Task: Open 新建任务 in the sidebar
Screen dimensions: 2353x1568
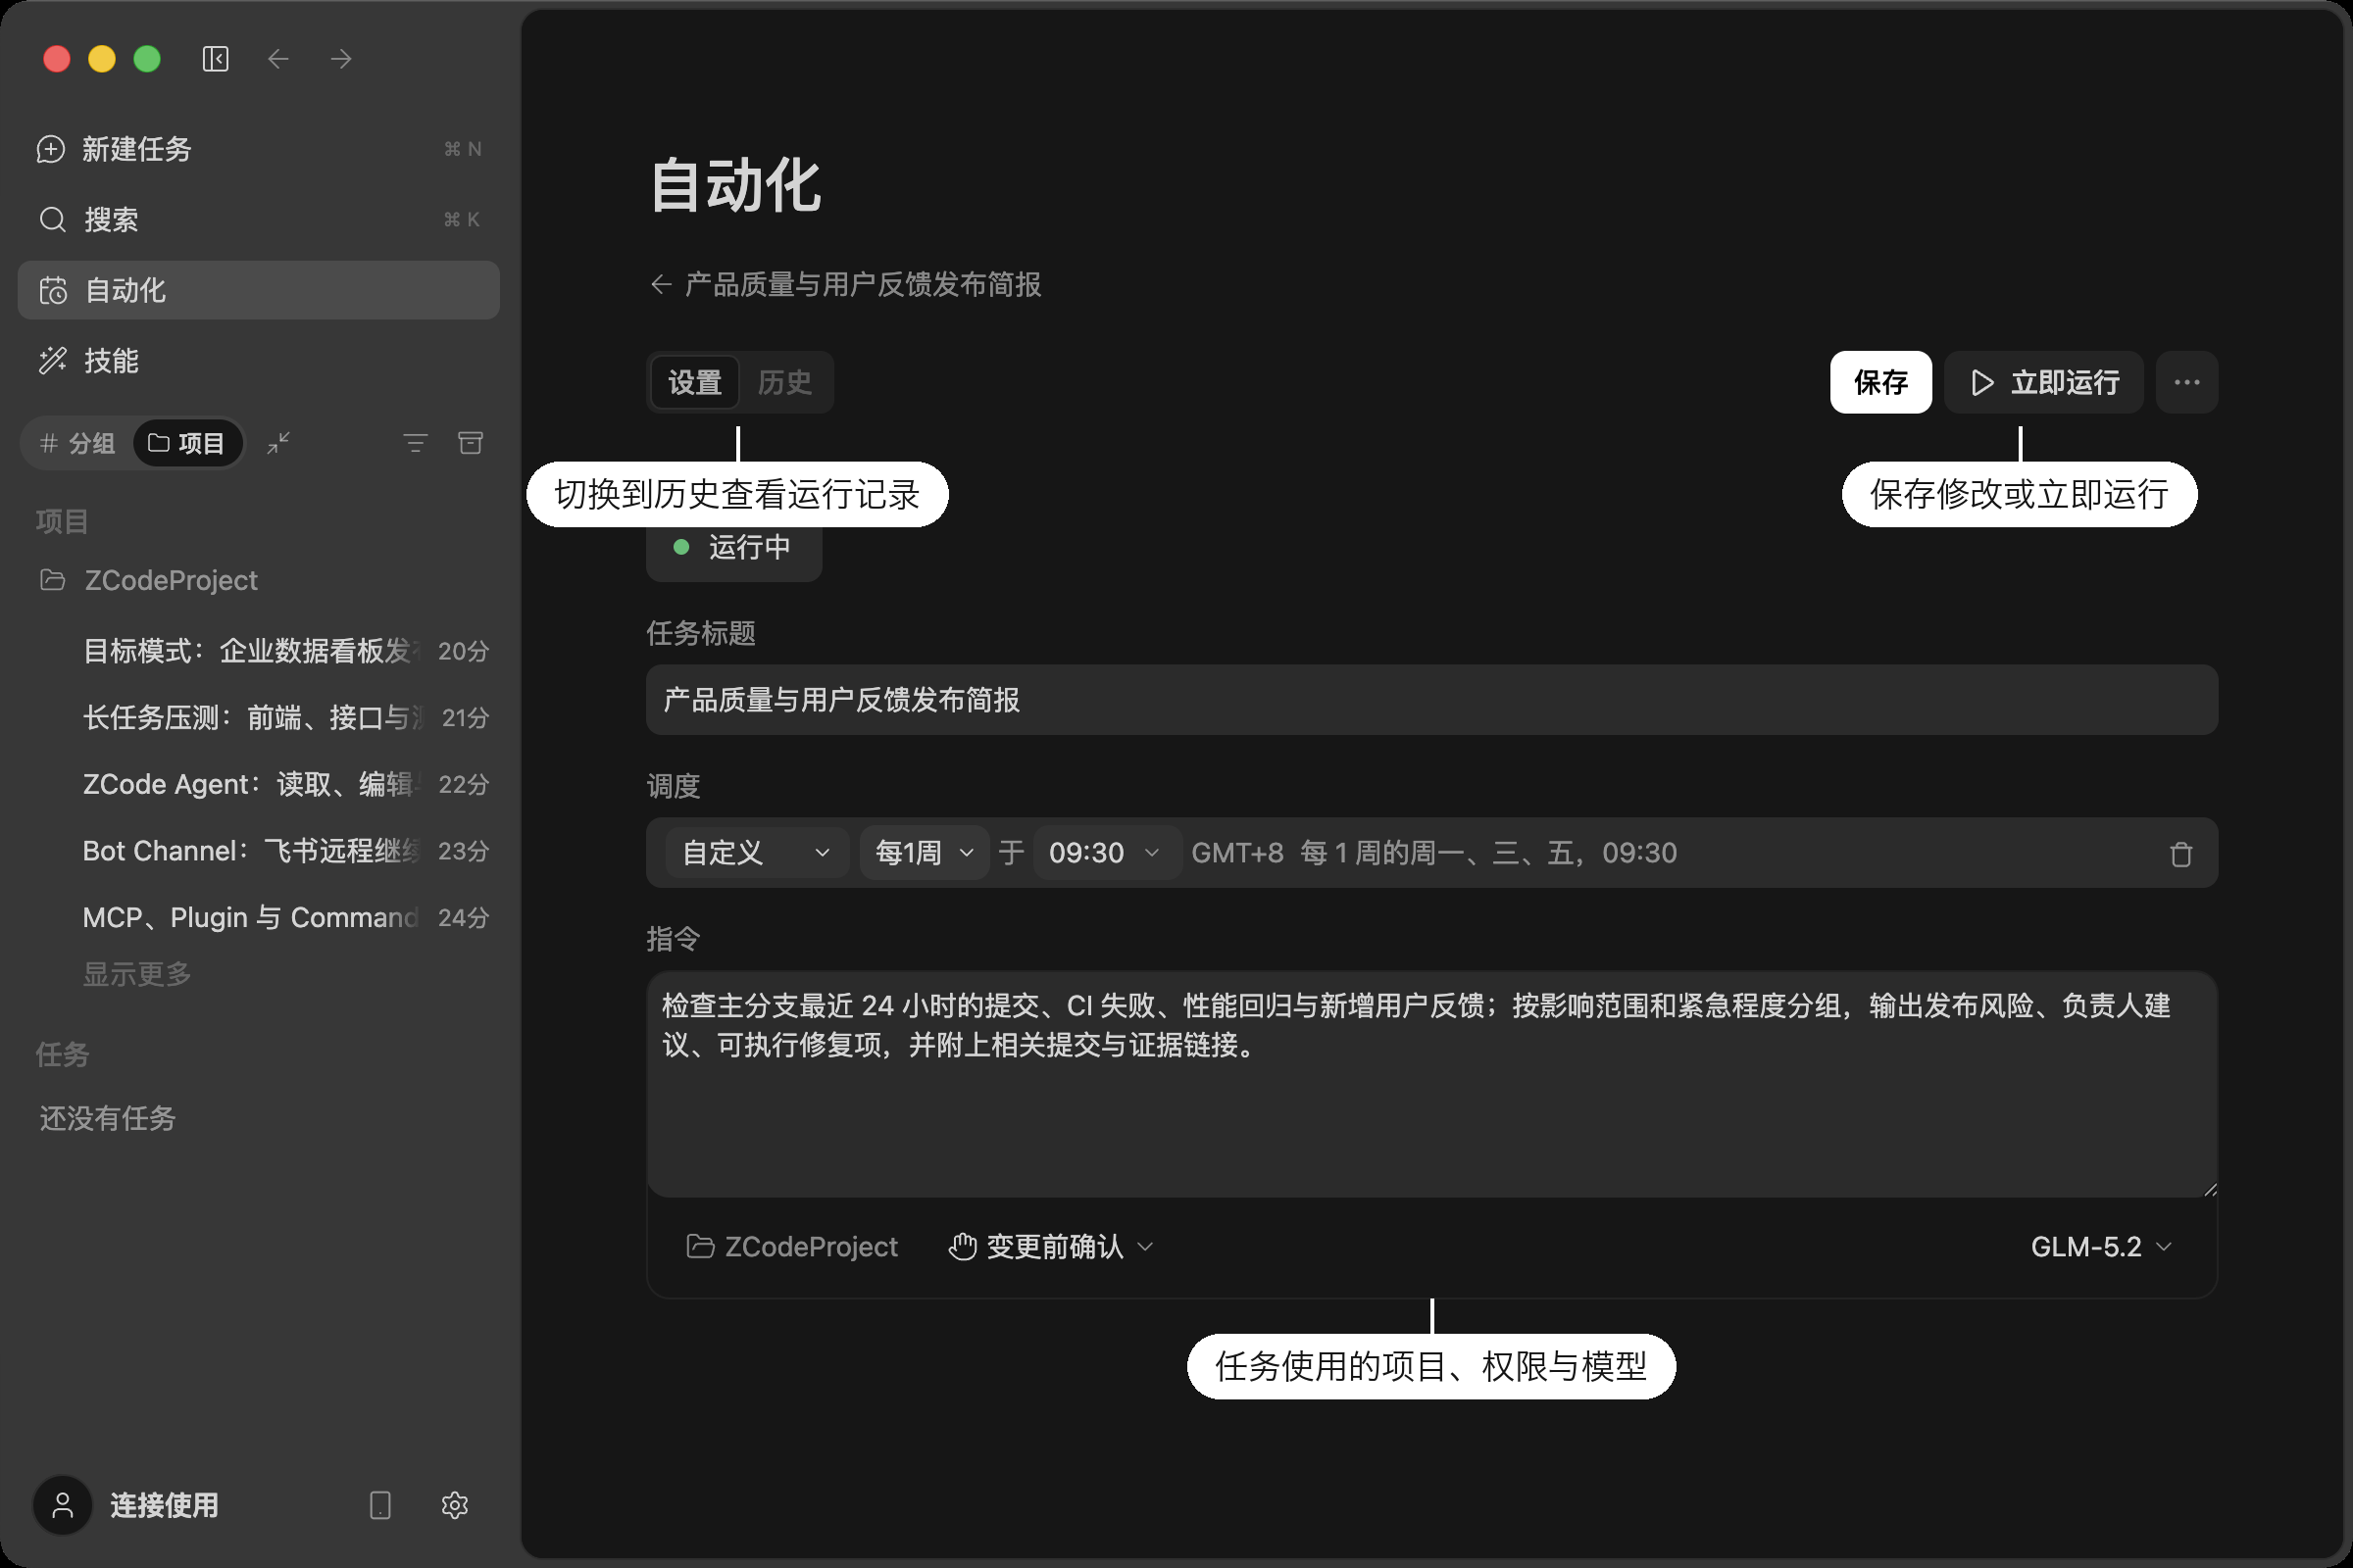Action: click(258, 149)
